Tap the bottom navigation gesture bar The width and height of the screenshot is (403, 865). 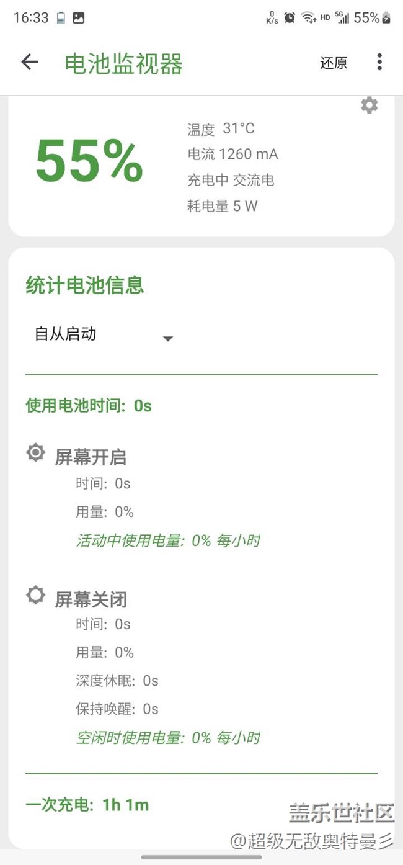pos(201,857)
